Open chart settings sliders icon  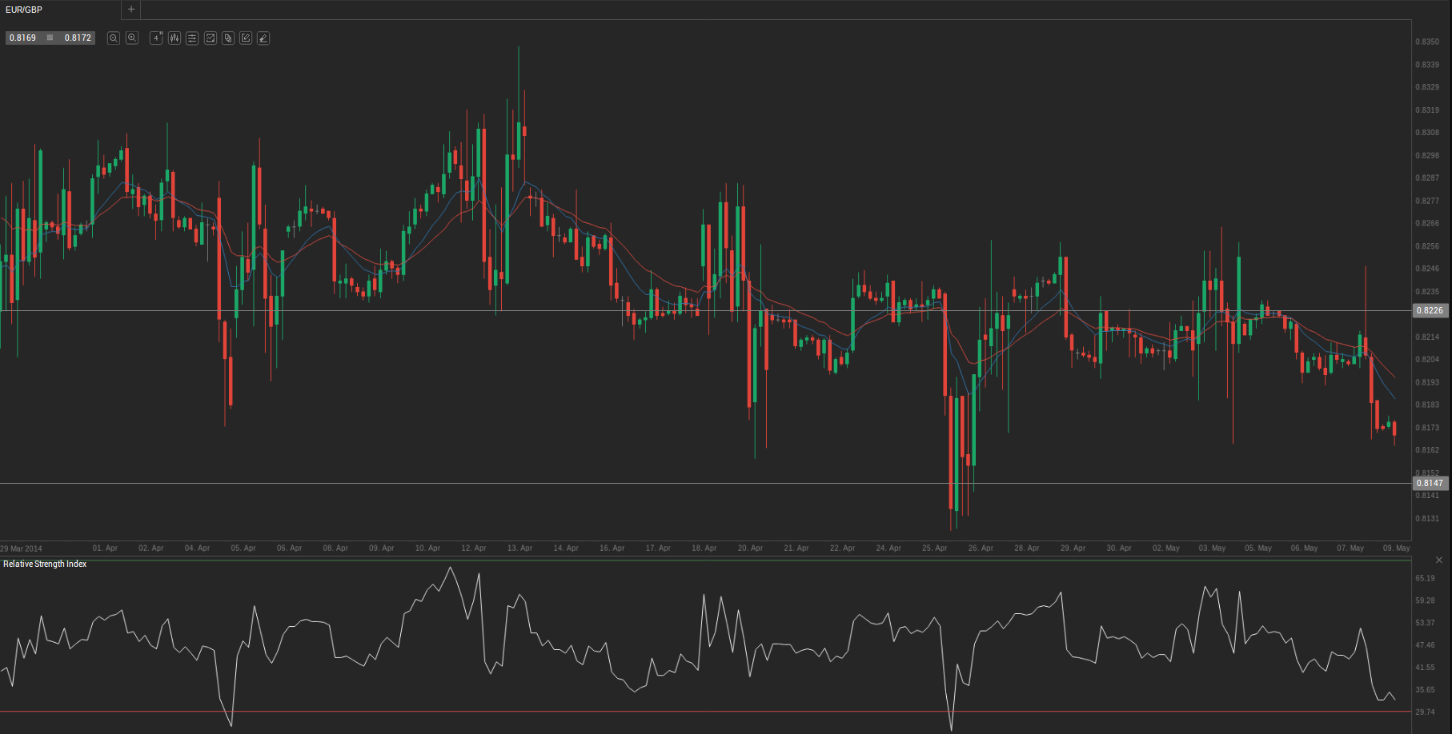tap(192, 38)
